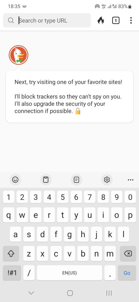
Task: Open keyboard settings gear
Action: (x=107, y=180)
